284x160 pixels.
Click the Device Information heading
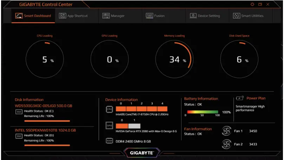pos(121,100)
